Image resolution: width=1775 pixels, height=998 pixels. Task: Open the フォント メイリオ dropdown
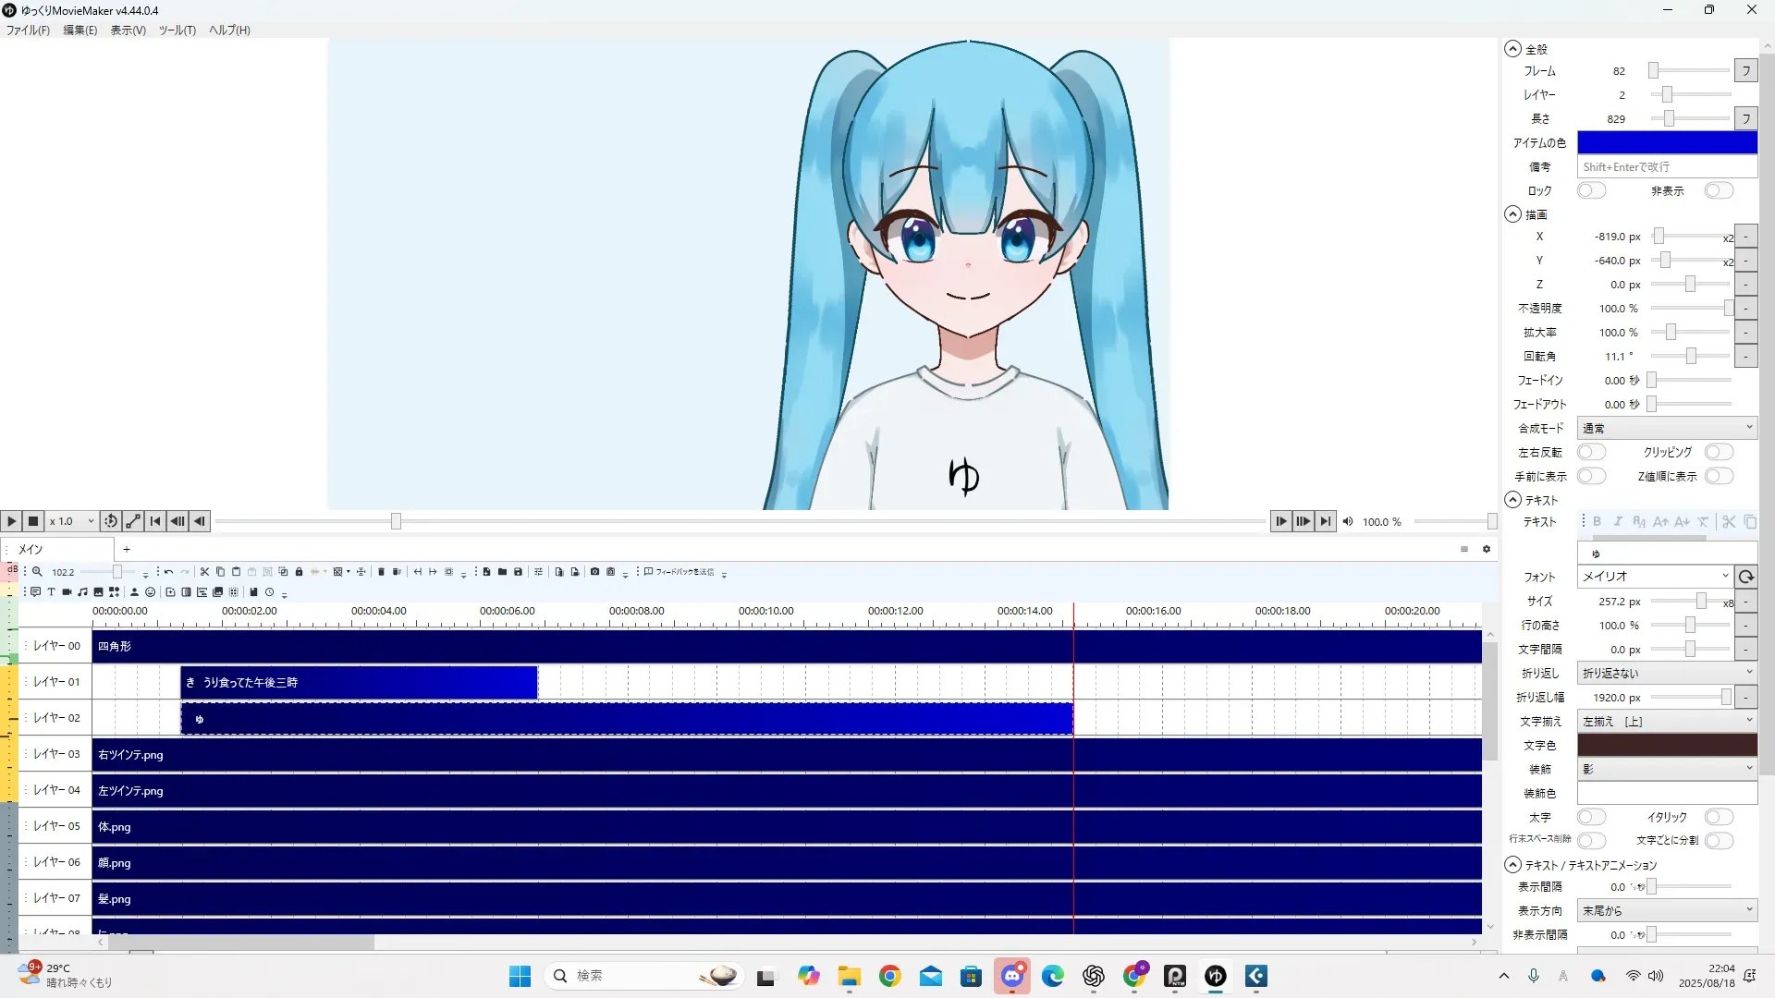coord(1654,577)
